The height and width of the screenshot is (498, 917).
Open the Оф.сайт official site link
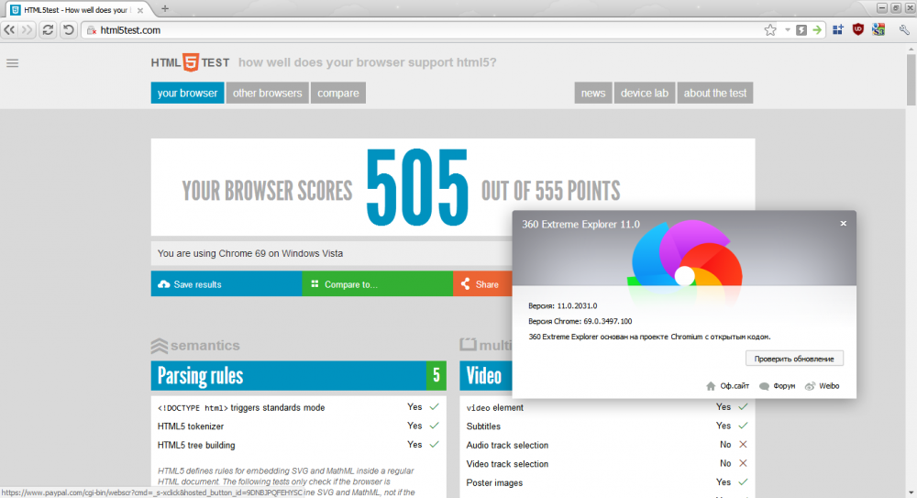[x=735, y=386]
